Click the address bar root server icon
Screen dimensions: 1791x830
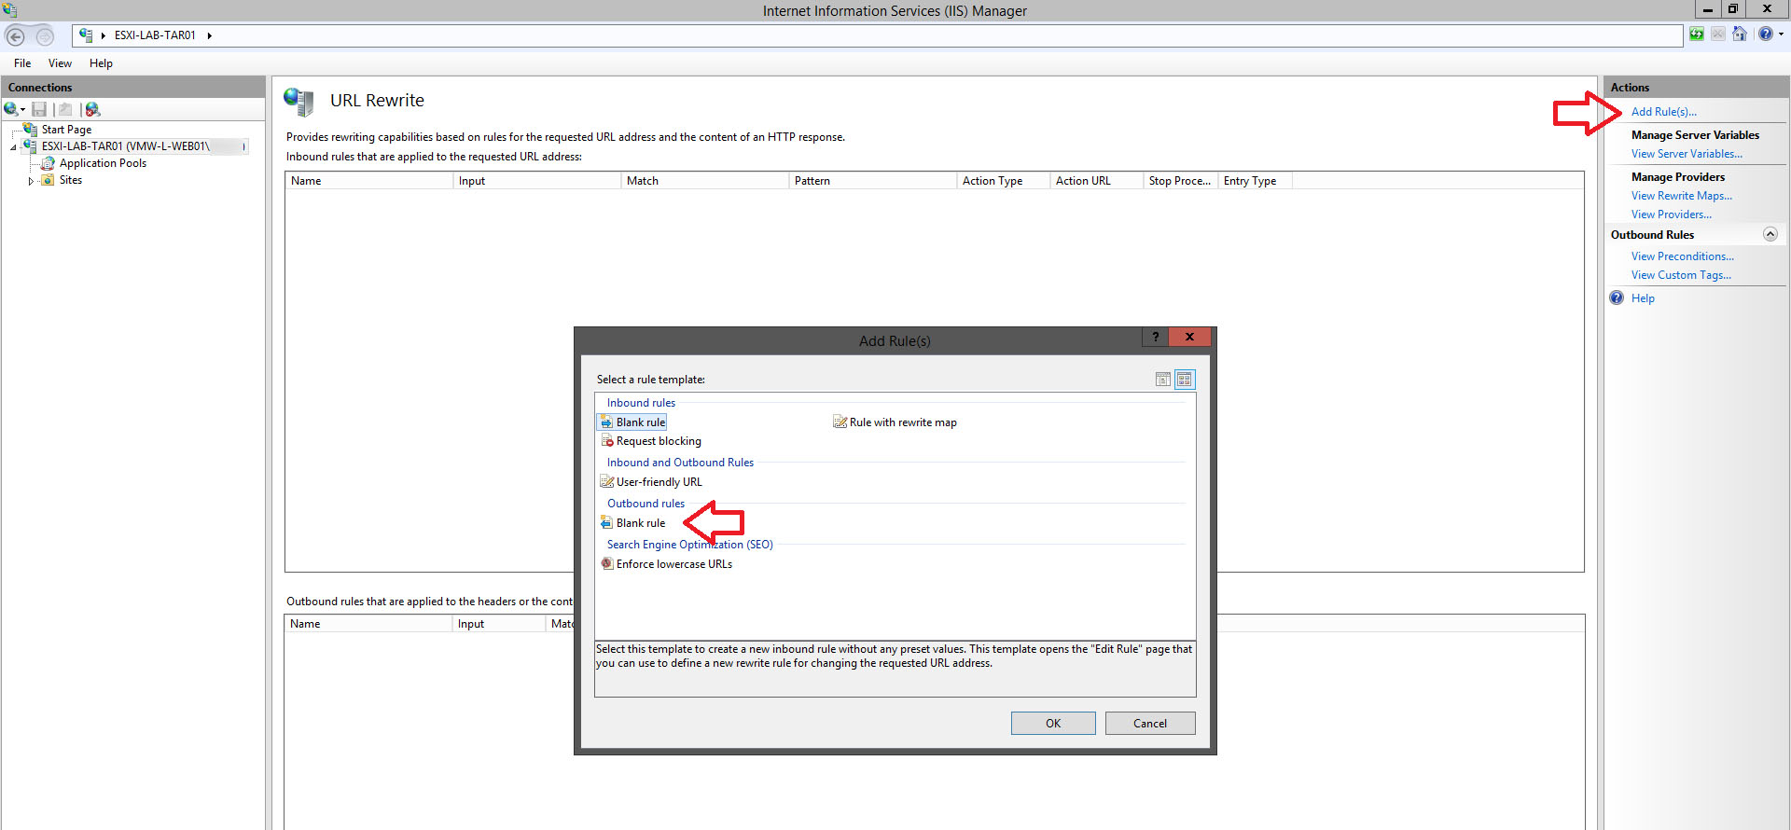[x=86, y=35]
